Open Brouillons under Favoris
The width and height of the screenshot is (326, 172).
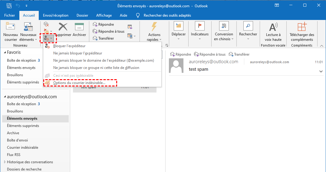coord(15,75)
